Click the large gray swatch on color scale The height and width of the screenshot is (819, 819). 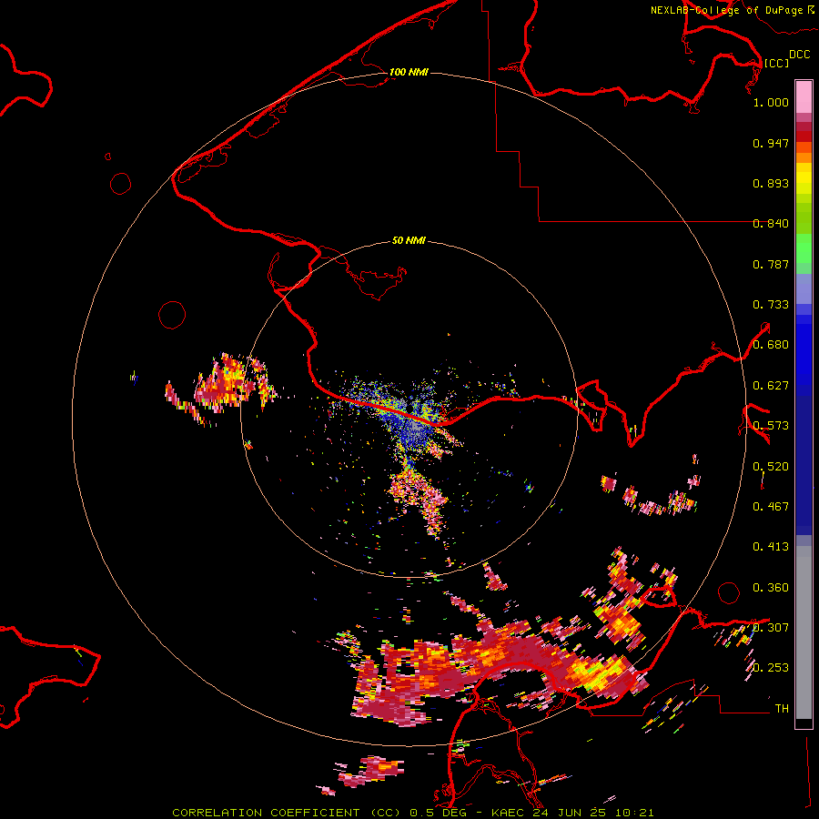pyautogui.click(x=804, y=637)
